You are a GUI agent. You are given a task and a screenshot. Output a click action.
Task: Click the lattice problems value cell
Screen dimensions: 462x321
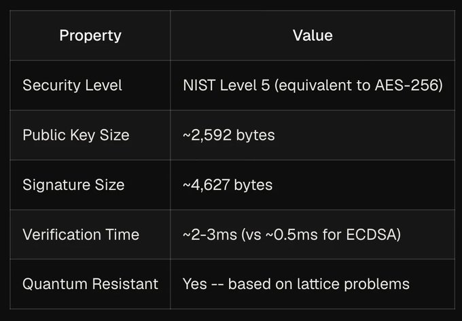pyautogui.click(x=296, y=284)
